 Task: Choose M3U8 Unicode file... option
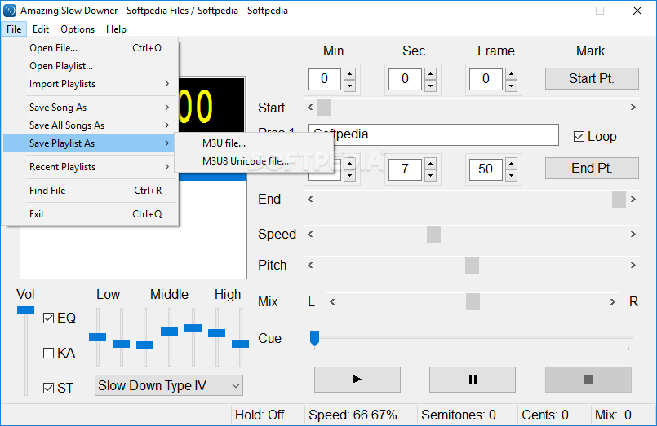click(x=254, y=161)
